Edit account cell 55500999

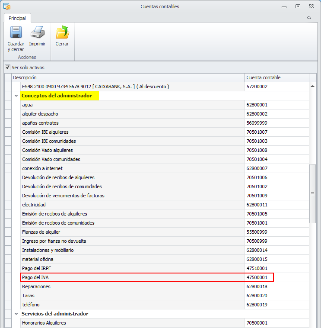277,232
